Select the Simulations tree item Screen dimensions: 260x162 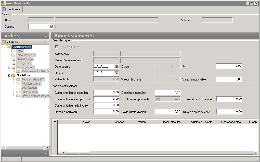tap(23, 76)
